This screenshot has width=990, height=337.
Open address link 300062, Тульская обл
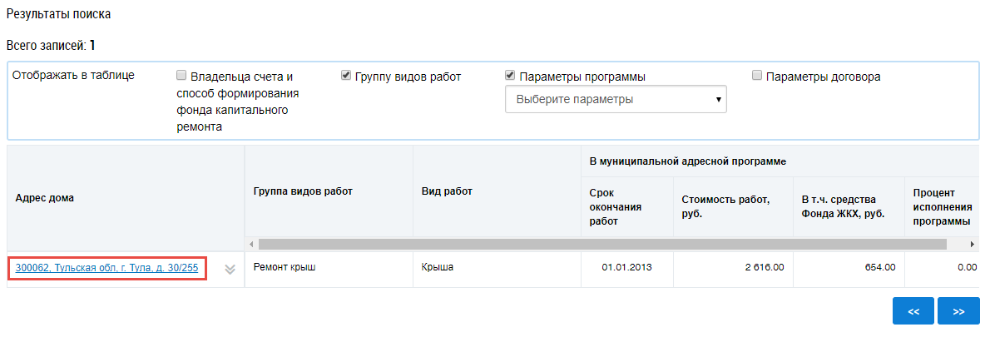[x=106, y=268]
